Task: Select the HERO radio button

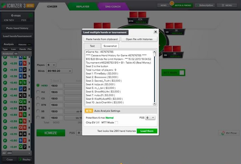Action: tap(38, 85)
